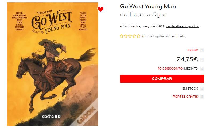
Task: Enlarge the Go West Young Man cover image
Action: click(53, 64)
